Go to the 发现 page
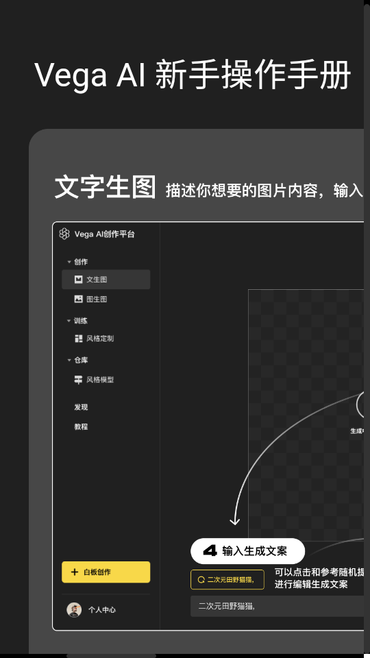The width and height of the screenshot is (370, 658). [81, 407]
